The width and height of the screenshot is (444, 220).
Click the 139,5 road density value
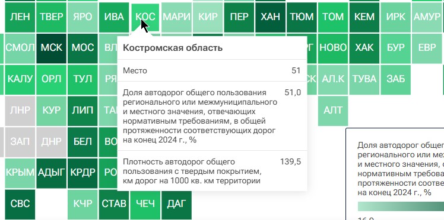[x=290, y=162]
